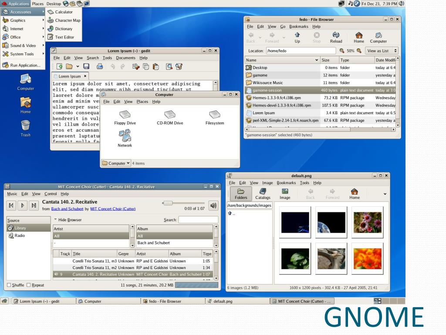
Task: Toggle the Catalogs view button
Action: pos(263,194)
